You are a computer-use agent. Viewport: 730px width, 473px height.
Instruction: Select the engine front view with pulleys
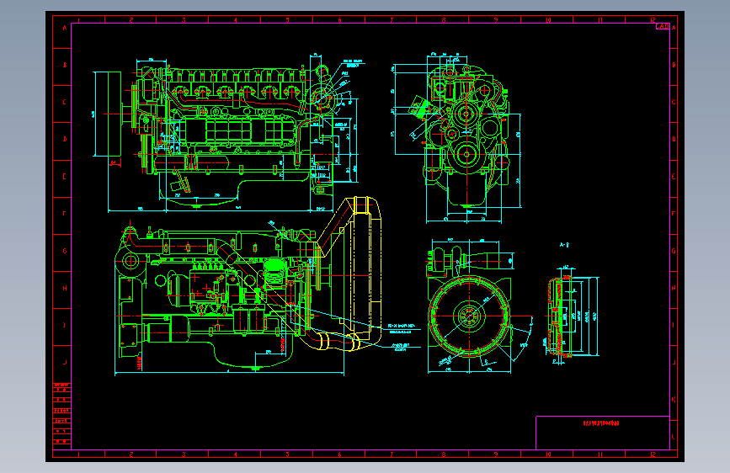pos(465,135)
